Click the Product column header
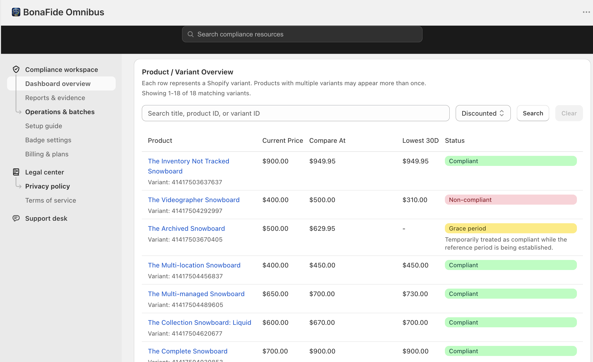 [x=160, y=141]
